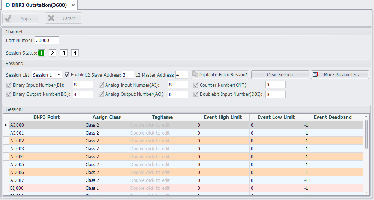
Task: Click the Discard X icon
Action: [51, 18]
